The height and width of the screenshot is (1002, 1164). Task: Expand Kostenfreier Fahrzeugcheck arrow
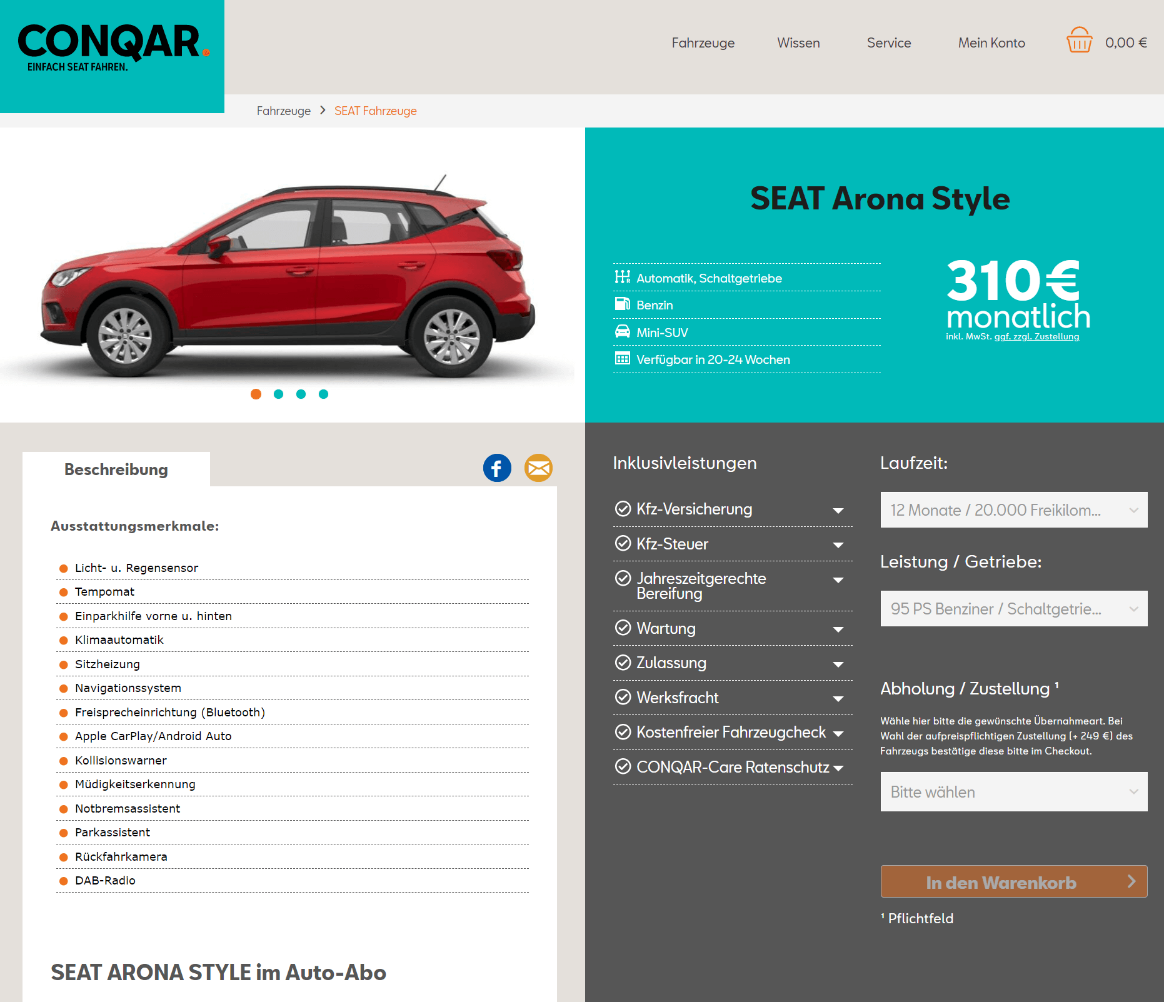(x=838, y=734)
